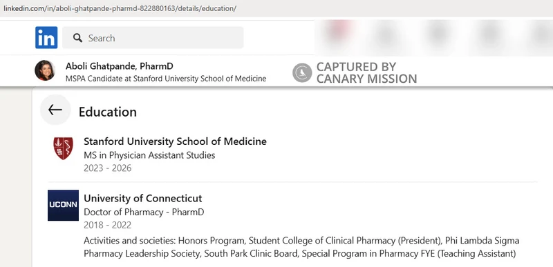
Task: Click the CAPTURED BY CANARY MISSION text
Action: point(367,73)
